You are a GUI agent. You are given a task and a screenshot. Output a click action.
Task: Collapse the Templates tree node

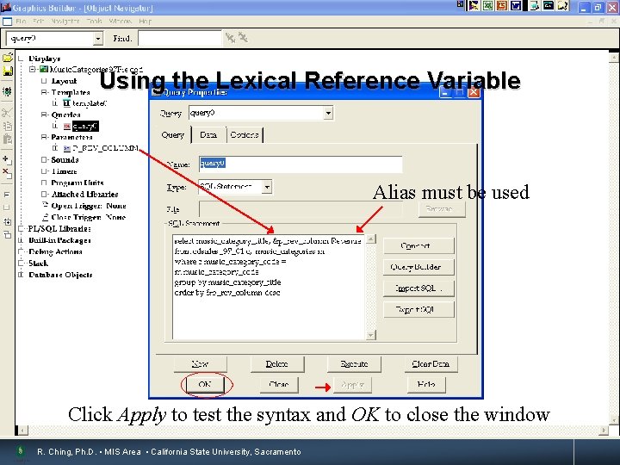(x=44, y=92)
